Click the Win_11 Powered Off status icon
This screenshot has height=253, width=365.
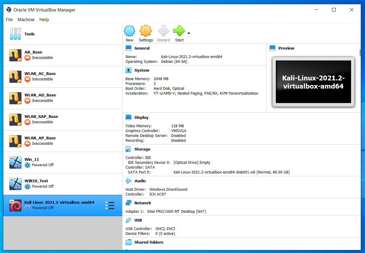[x=28, y=165]
